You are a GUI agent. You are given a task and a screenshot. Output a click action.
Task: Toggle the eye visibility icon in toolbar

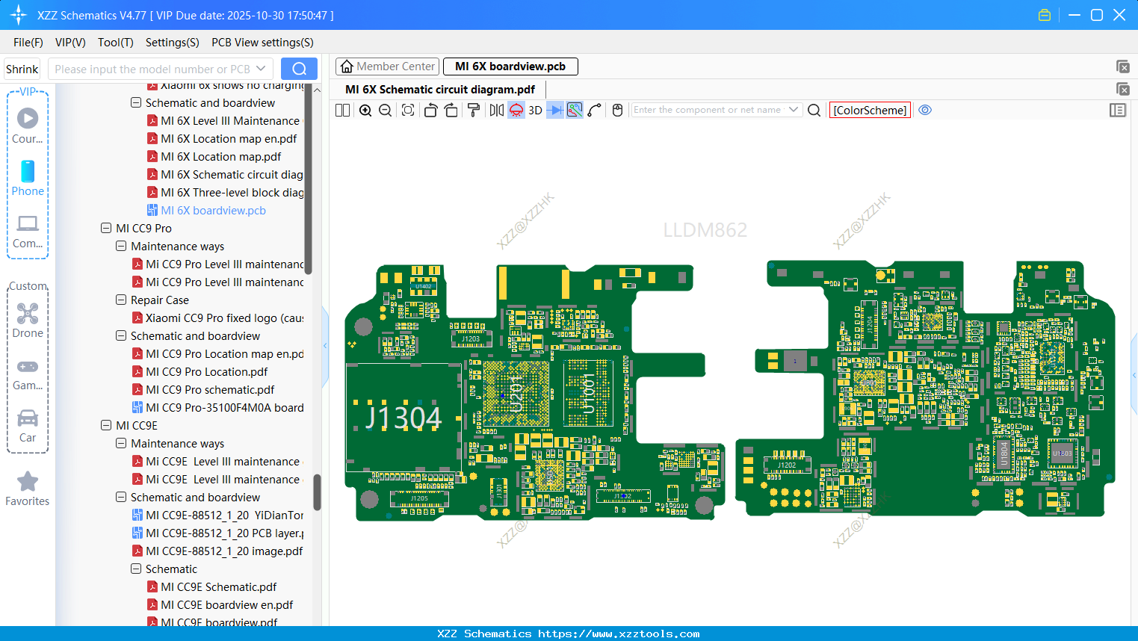click(x=925, y=110)
